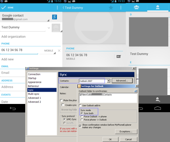Click Cancel in Settings for Outlook

coord(128,139)
